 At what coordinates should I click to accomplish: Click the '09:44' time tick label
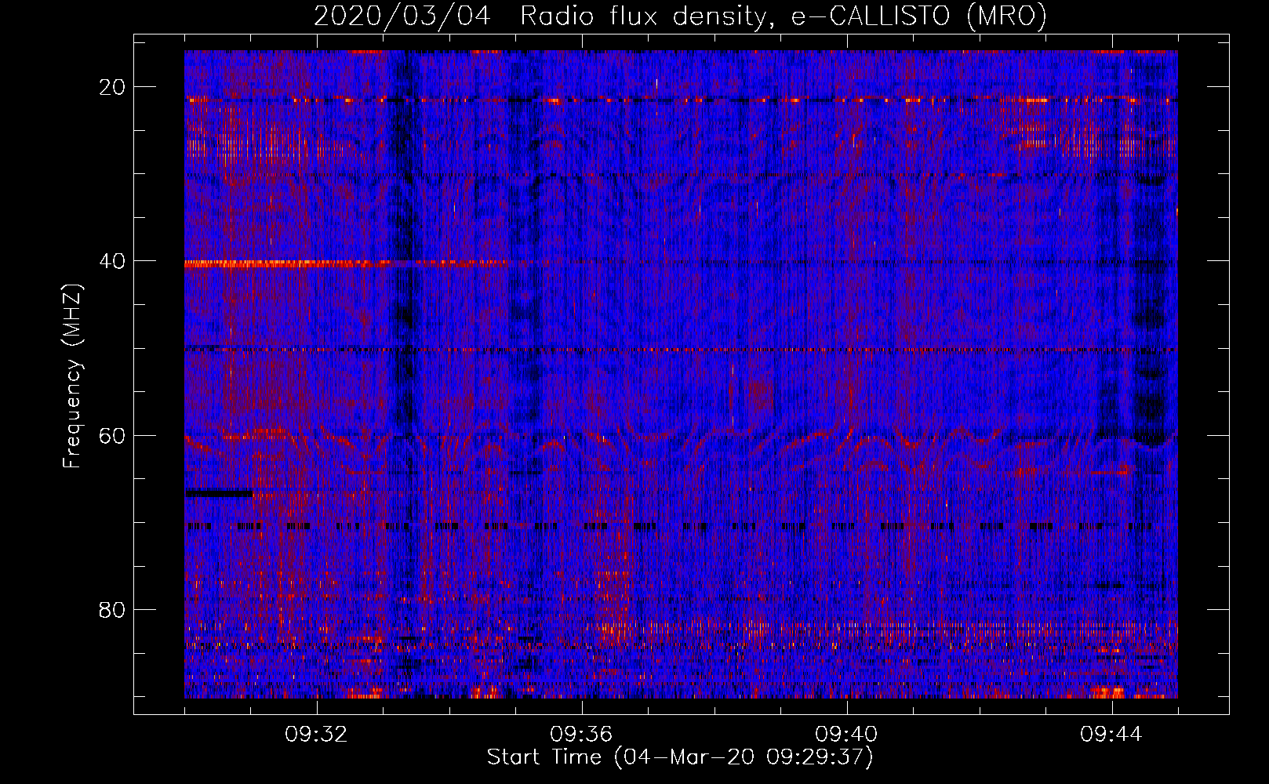1111,735
